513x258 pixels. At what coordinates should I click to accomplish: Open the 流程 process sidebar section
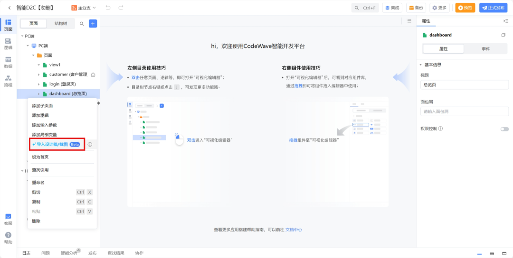(x=8, y=81)
